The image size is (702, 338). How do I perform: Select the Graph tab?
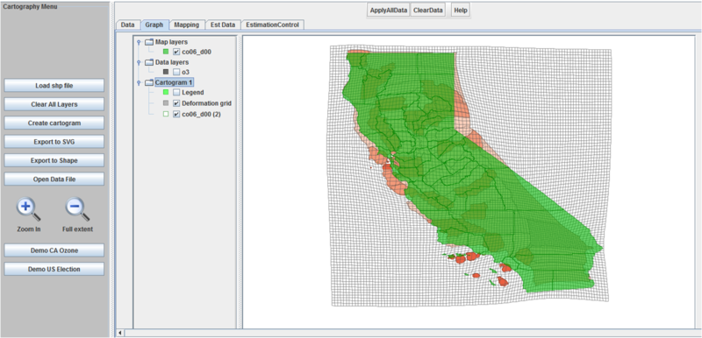154,25
